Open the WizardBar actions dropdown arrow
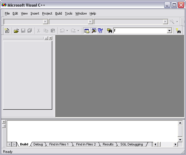 [177, 22]
